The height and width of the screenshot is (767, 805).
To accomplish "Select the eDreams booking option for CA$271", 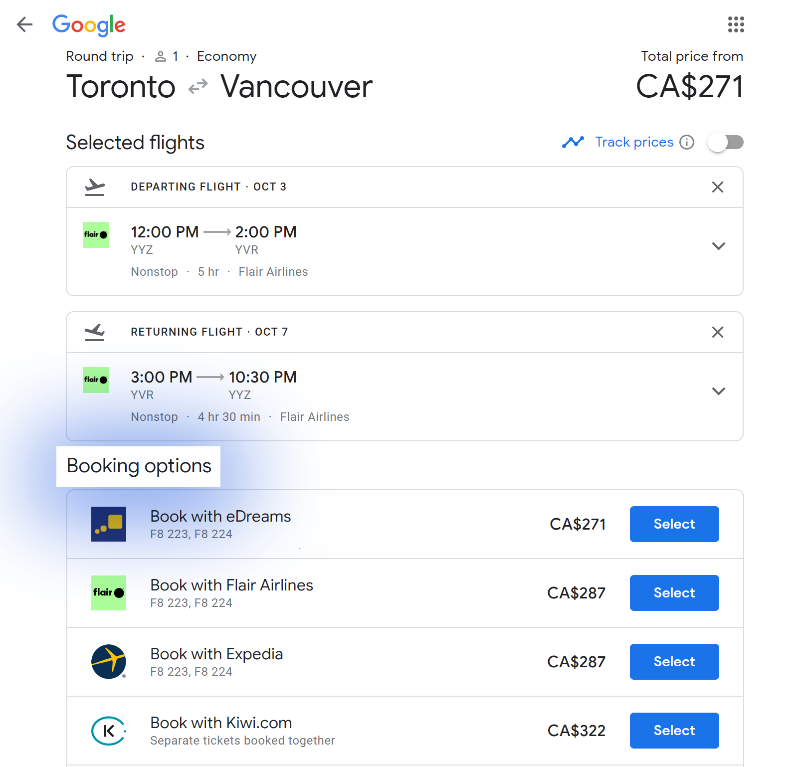I will 674,524.
